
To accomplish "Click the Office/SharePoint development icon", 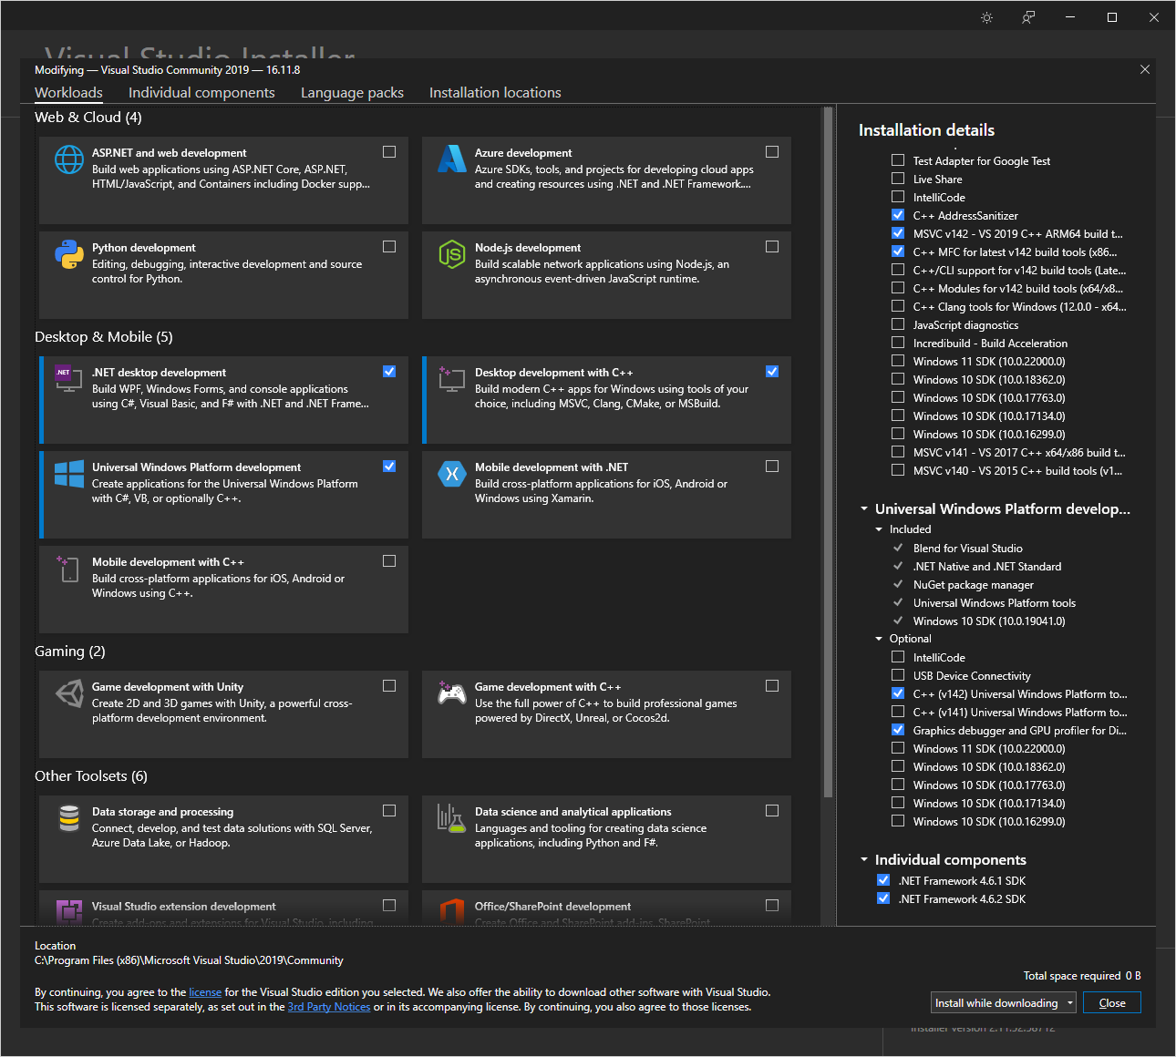I will 452,911.
